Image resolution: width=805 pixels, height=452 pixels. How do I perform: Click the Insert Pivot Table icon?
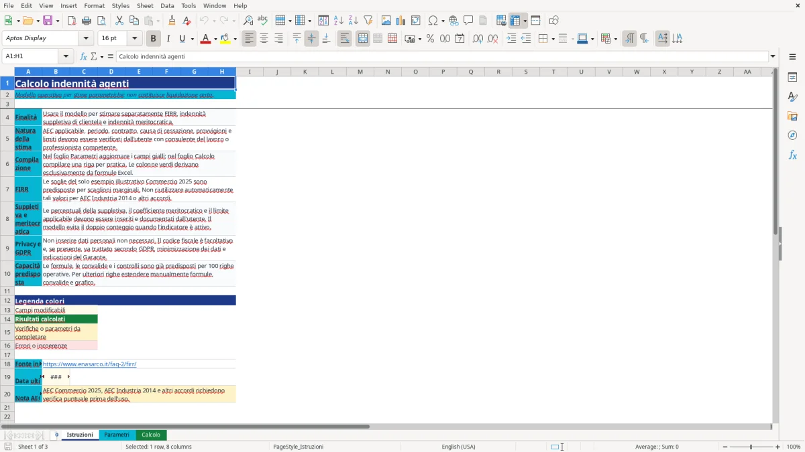point(416,21)
